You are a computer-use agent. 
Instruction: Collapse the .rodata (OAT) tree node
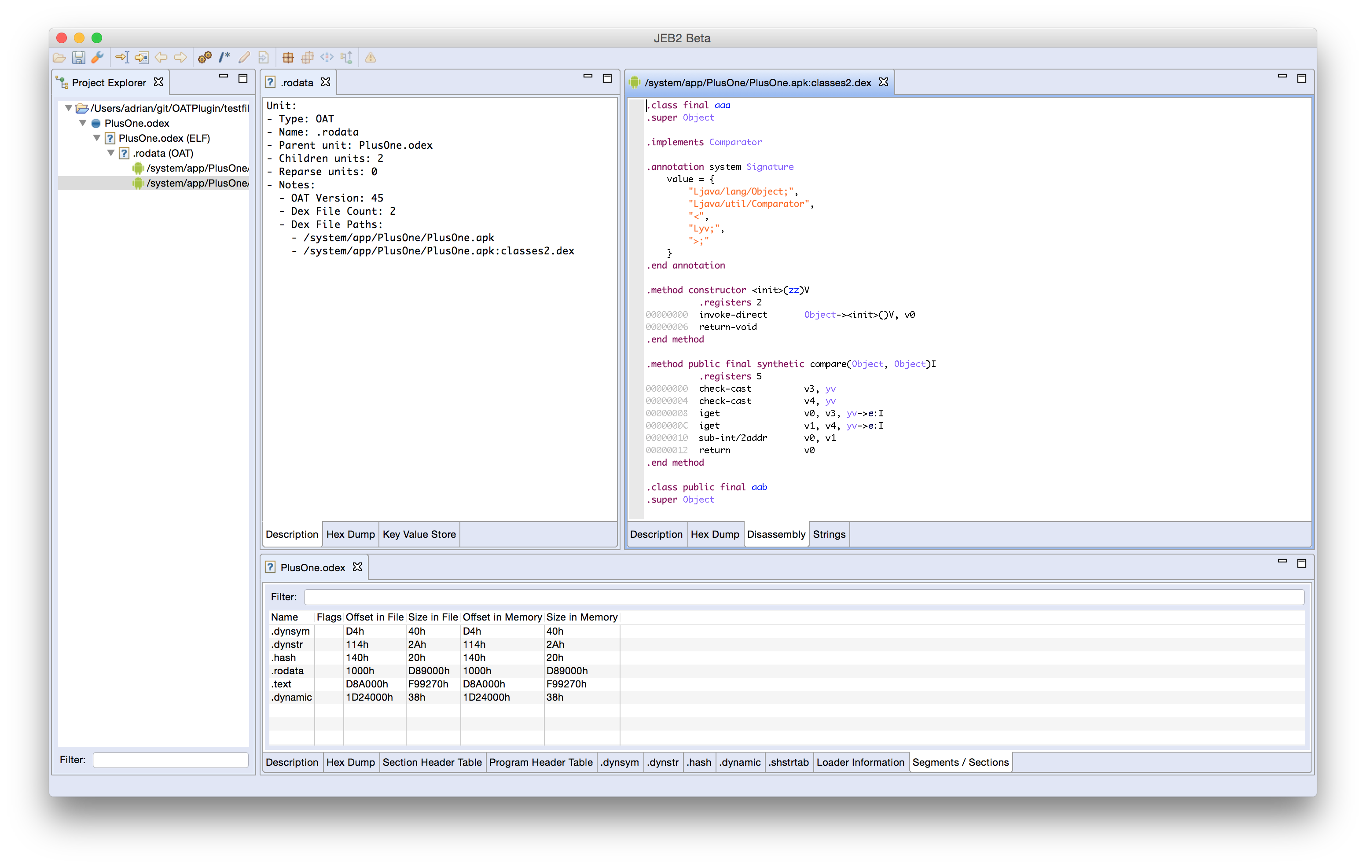(x=111, y=153)
